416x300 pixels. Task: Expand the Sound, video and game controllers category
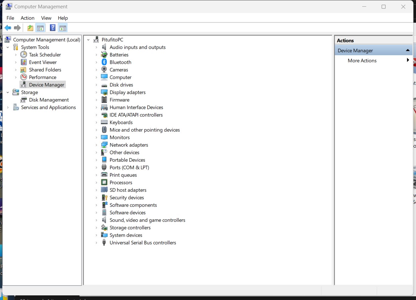(x=96, y=220)
